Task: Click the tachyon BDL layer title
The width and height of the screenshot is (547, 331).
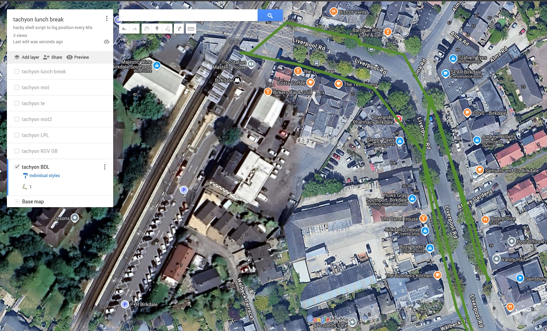Action: click(36, 167)
